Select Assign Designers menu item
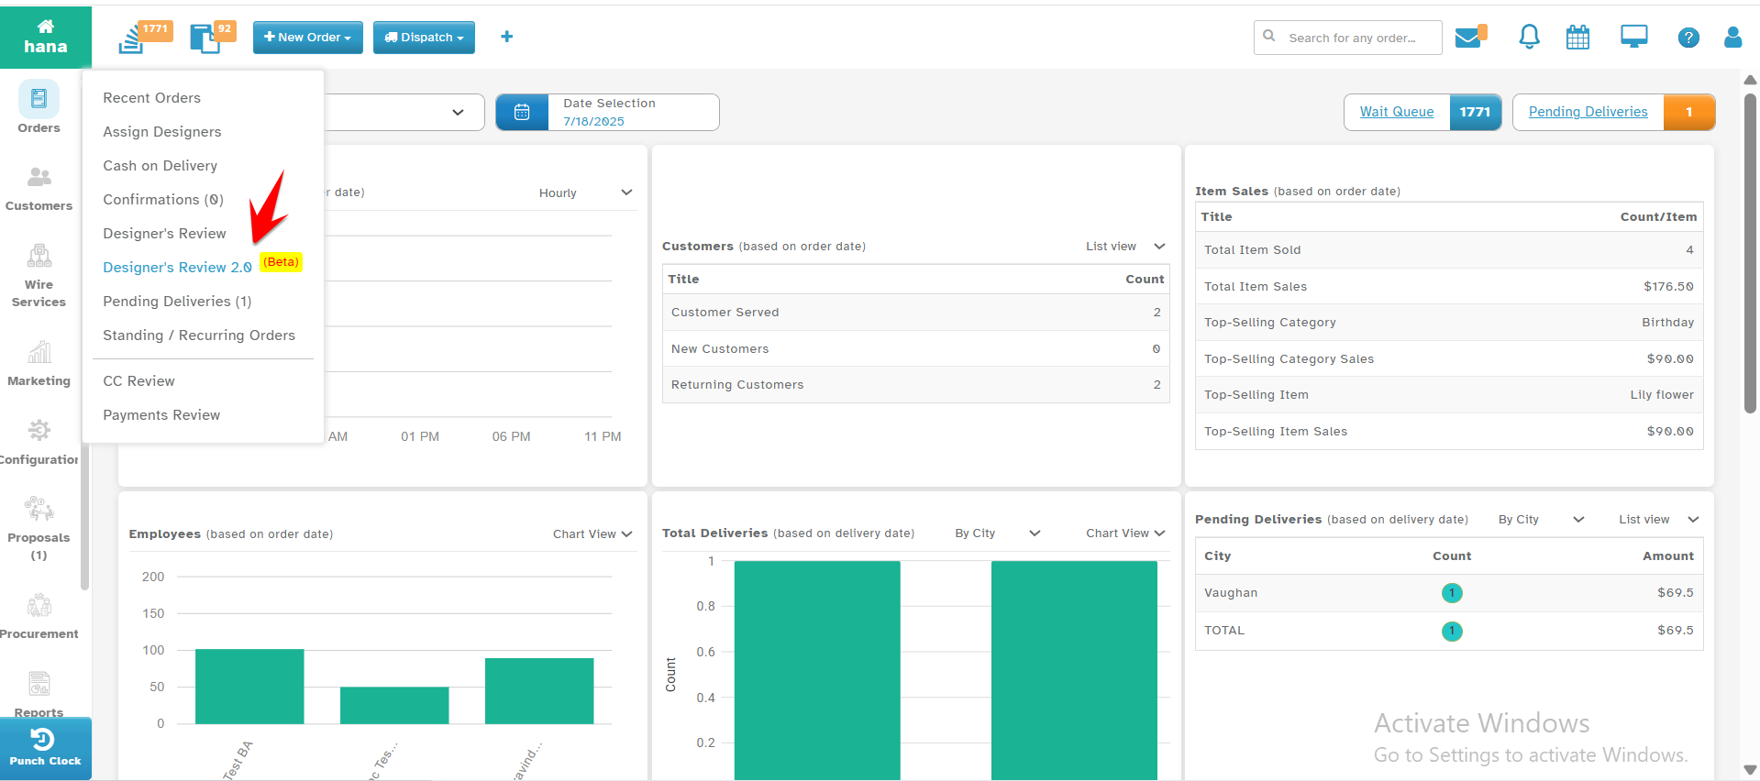This screenshot has width=1760, height=781. coord(162,132)
